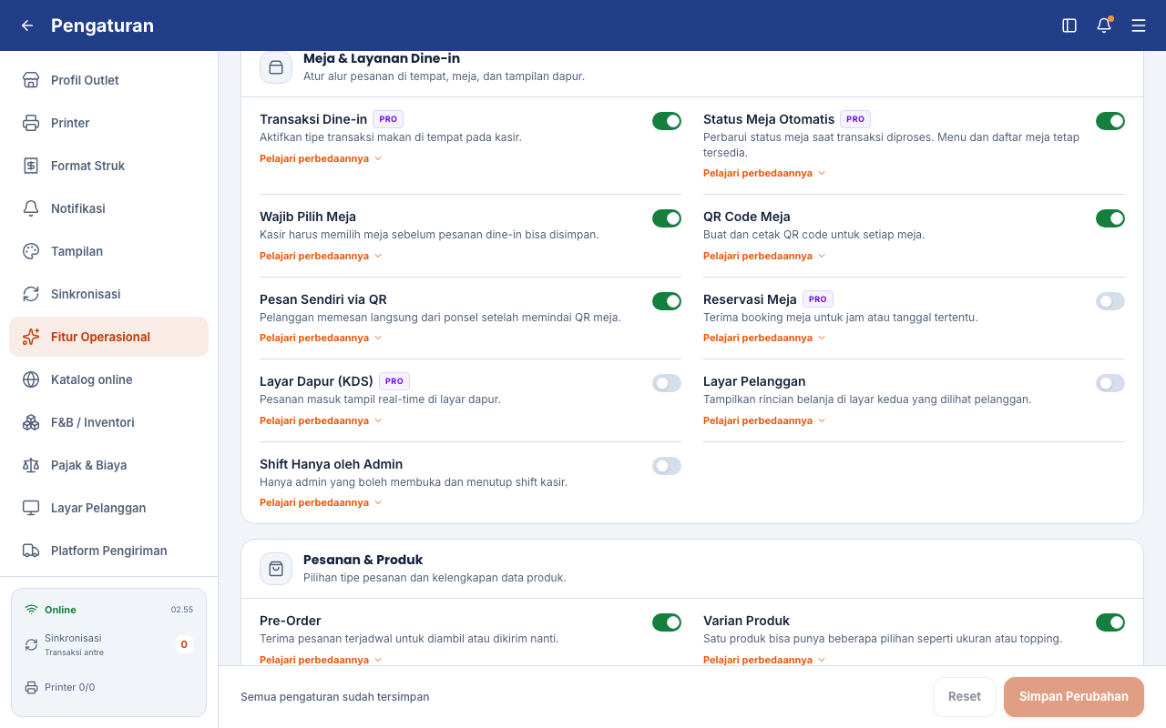This screenshot has height=728, width=1166.
Task: Expand Pelajari perbedaannya under Layar Dapur (KDS)
Action: pos(321,420)
